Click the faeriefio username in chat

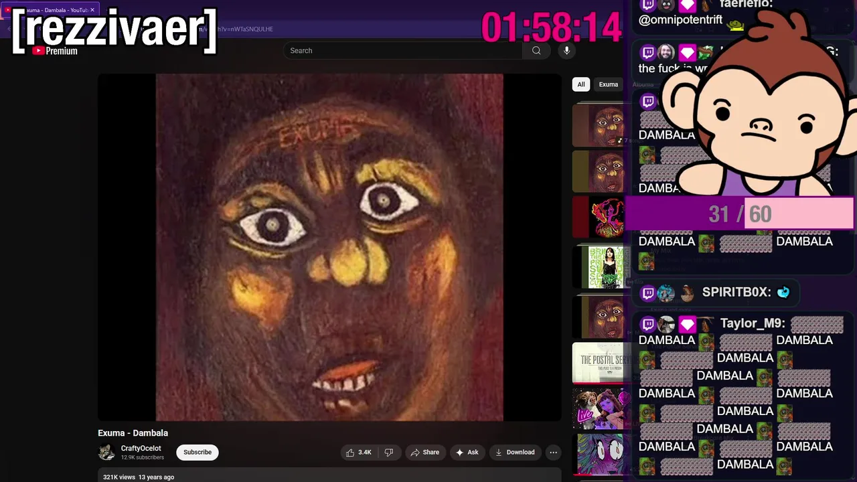pos(746,5)
